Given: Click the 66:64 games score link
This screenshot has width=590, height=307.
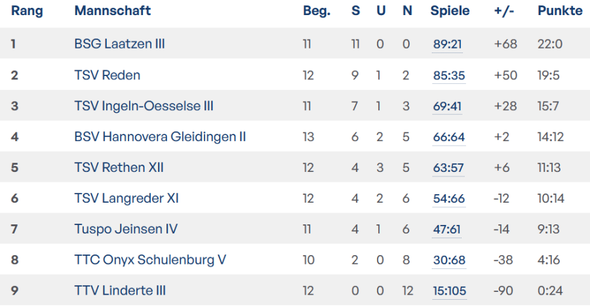Looking at the screenshot, I should click(x=449, y=137).
